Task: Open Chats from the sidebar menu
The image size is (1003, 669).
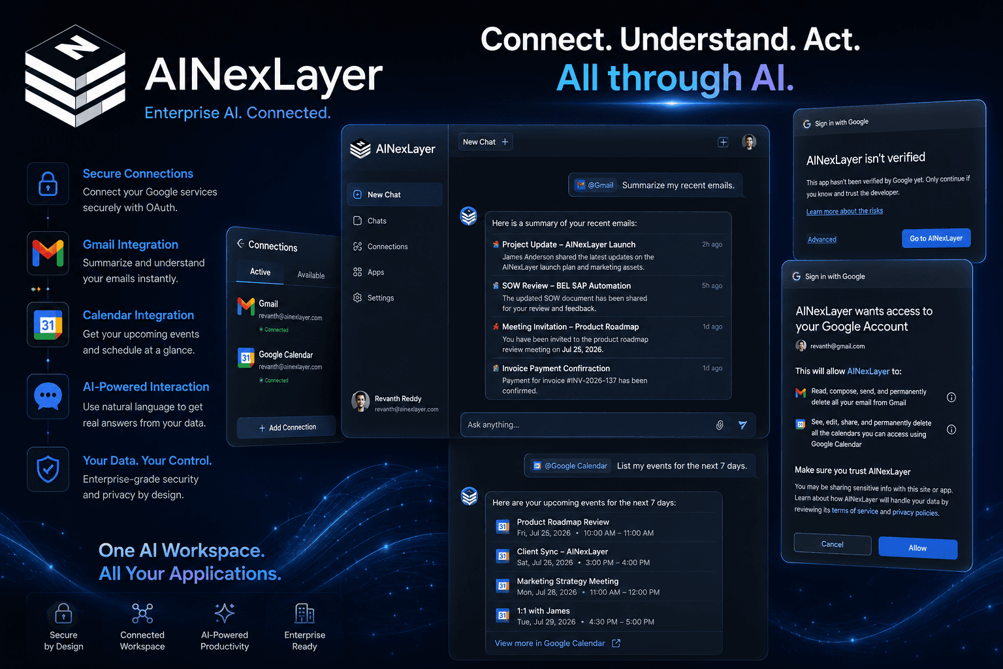Action: (394, 221)
